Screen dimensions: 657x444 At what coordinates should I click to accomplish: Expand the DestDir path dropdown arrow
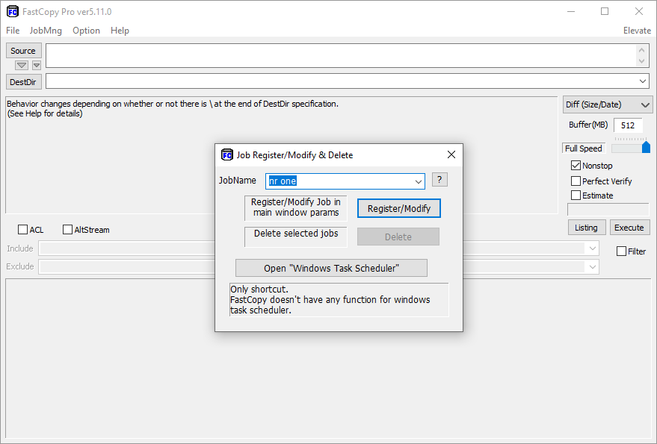644,81
